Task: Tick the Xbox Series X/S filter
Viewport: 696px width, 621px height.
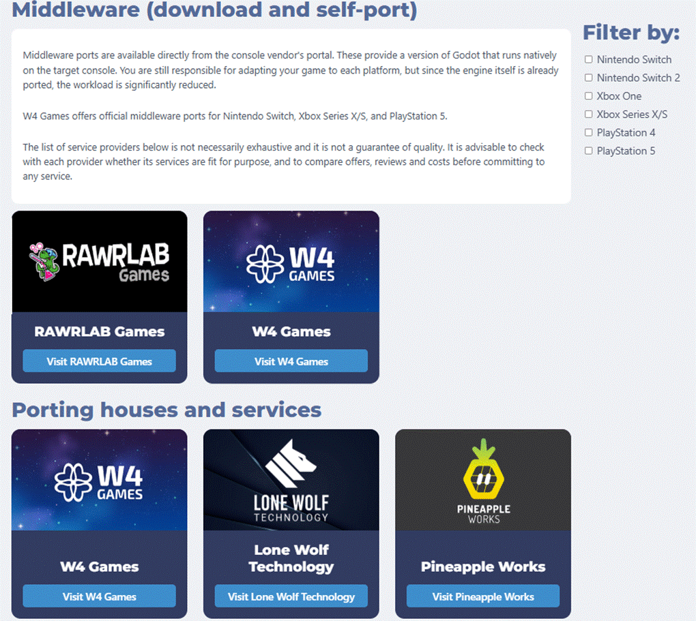Action: pos(589,115)
